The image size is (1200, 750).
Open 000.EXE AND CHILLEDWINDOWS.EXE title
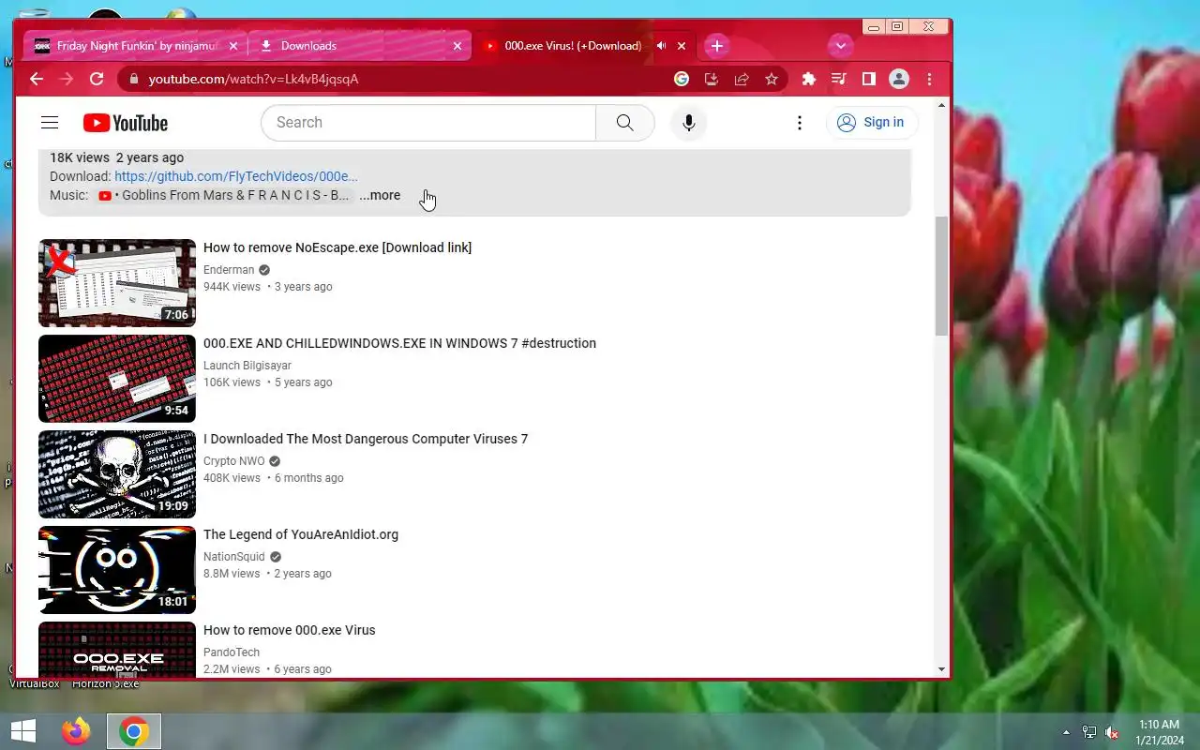[x=399, y=343]
